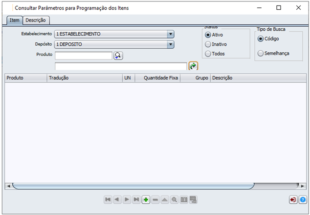
Task: Switch to the Descrição tab
Action: [x=36, y=20]
